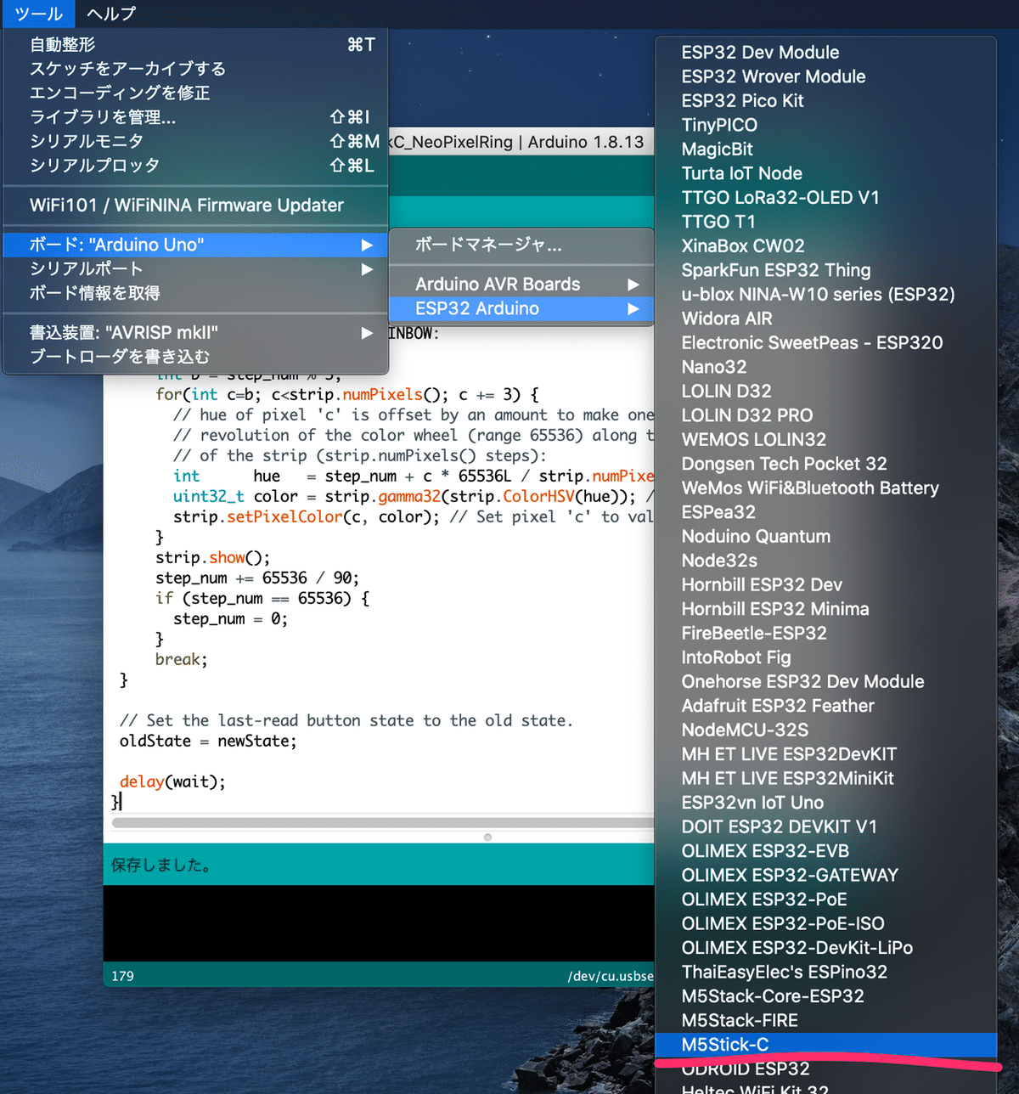Select ブートローダを書き込む menu item
Image resolution: width=1019 pixels, height=1094 pixels.
(195, 357)
